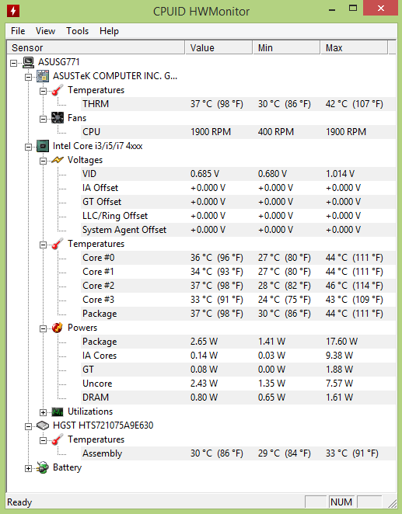Open the Tools menu
Screen dimensions: 402x514
coord(78,31)
